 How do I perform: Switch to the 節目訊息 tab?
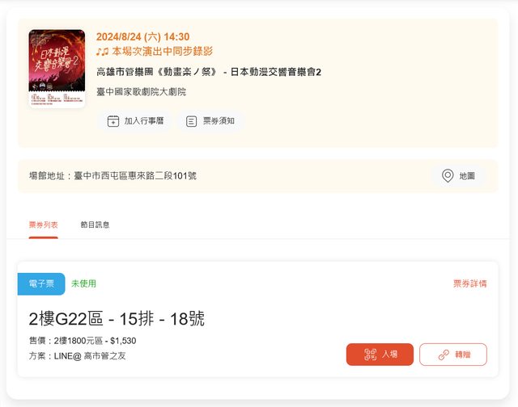[x=95, y=224]
